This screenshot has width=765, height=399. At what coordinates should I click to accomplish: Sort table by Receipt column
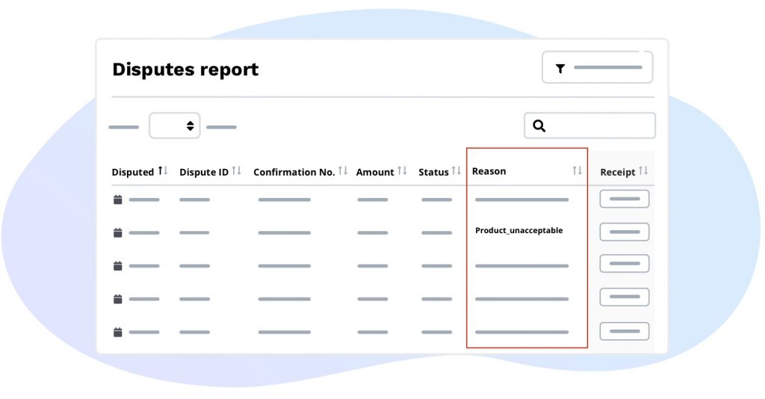[x=643, y=171]
